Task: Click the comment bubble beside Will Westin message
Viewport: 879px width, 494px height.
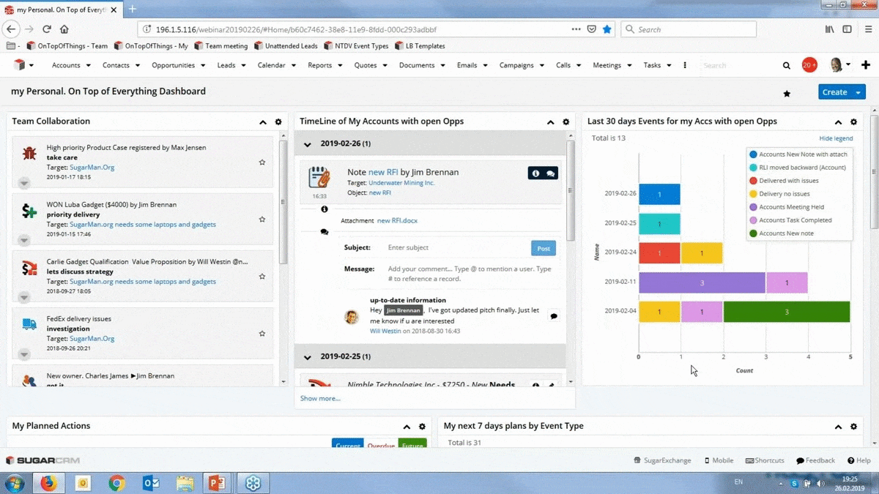Action: pyautogui.click(x=554, y=316)
